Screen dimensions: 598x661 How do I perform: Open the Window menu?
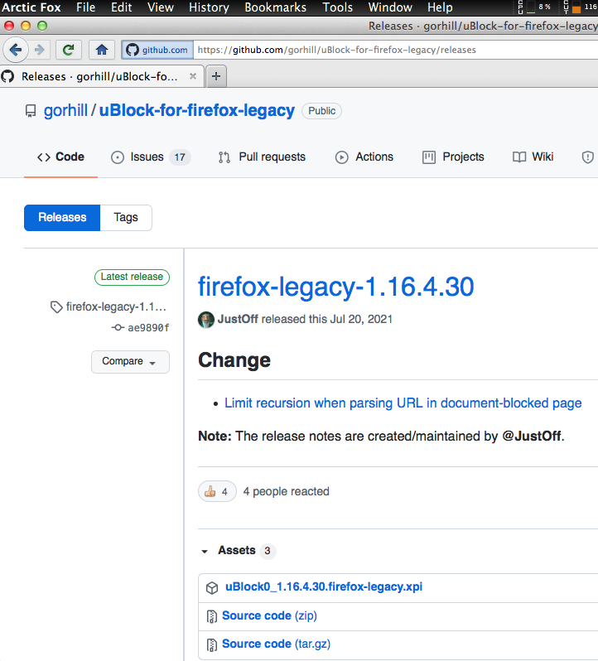pos(390,7)
